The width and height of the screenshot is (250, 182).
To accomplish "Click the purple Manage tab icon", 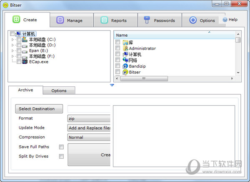I will click(60, 20).
